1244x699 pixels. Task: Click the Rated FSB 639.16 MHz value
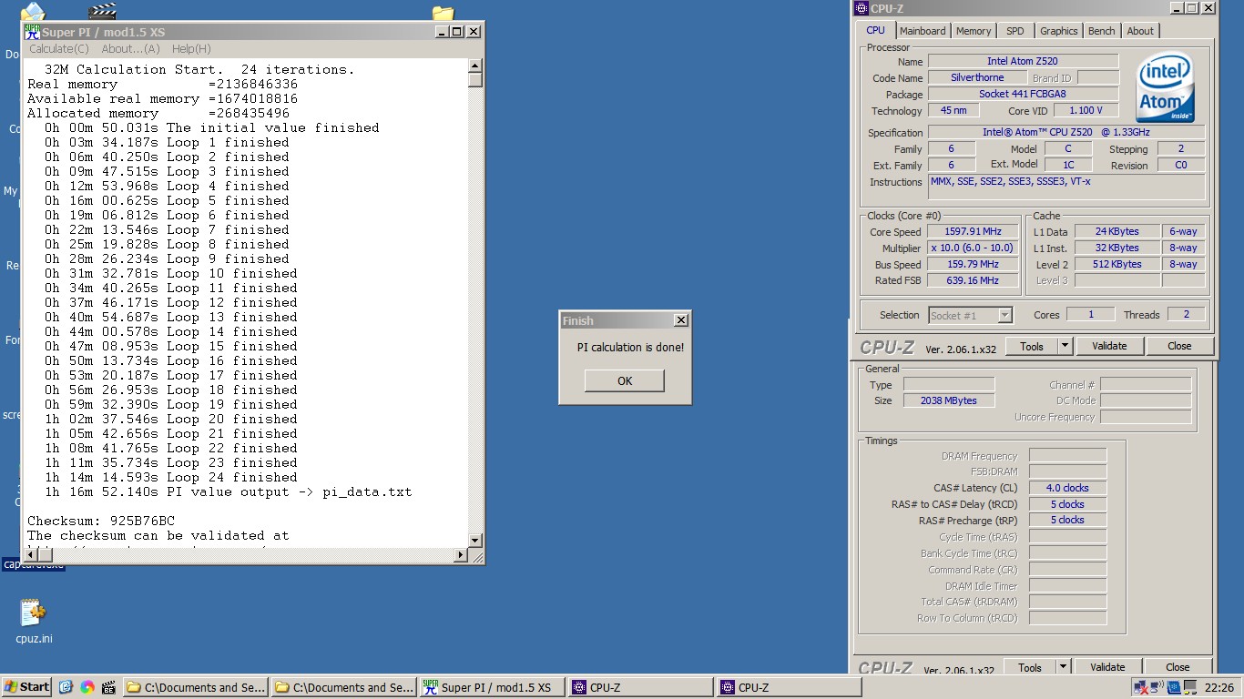pyautogui.click(x=973, y=281)
